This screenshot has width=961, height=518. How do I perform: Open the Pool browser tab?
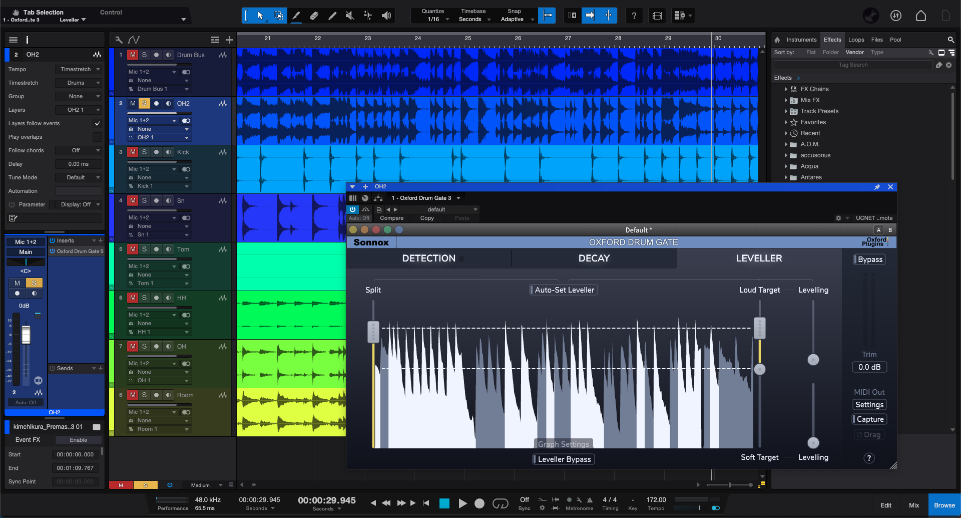tap(895, 40)
